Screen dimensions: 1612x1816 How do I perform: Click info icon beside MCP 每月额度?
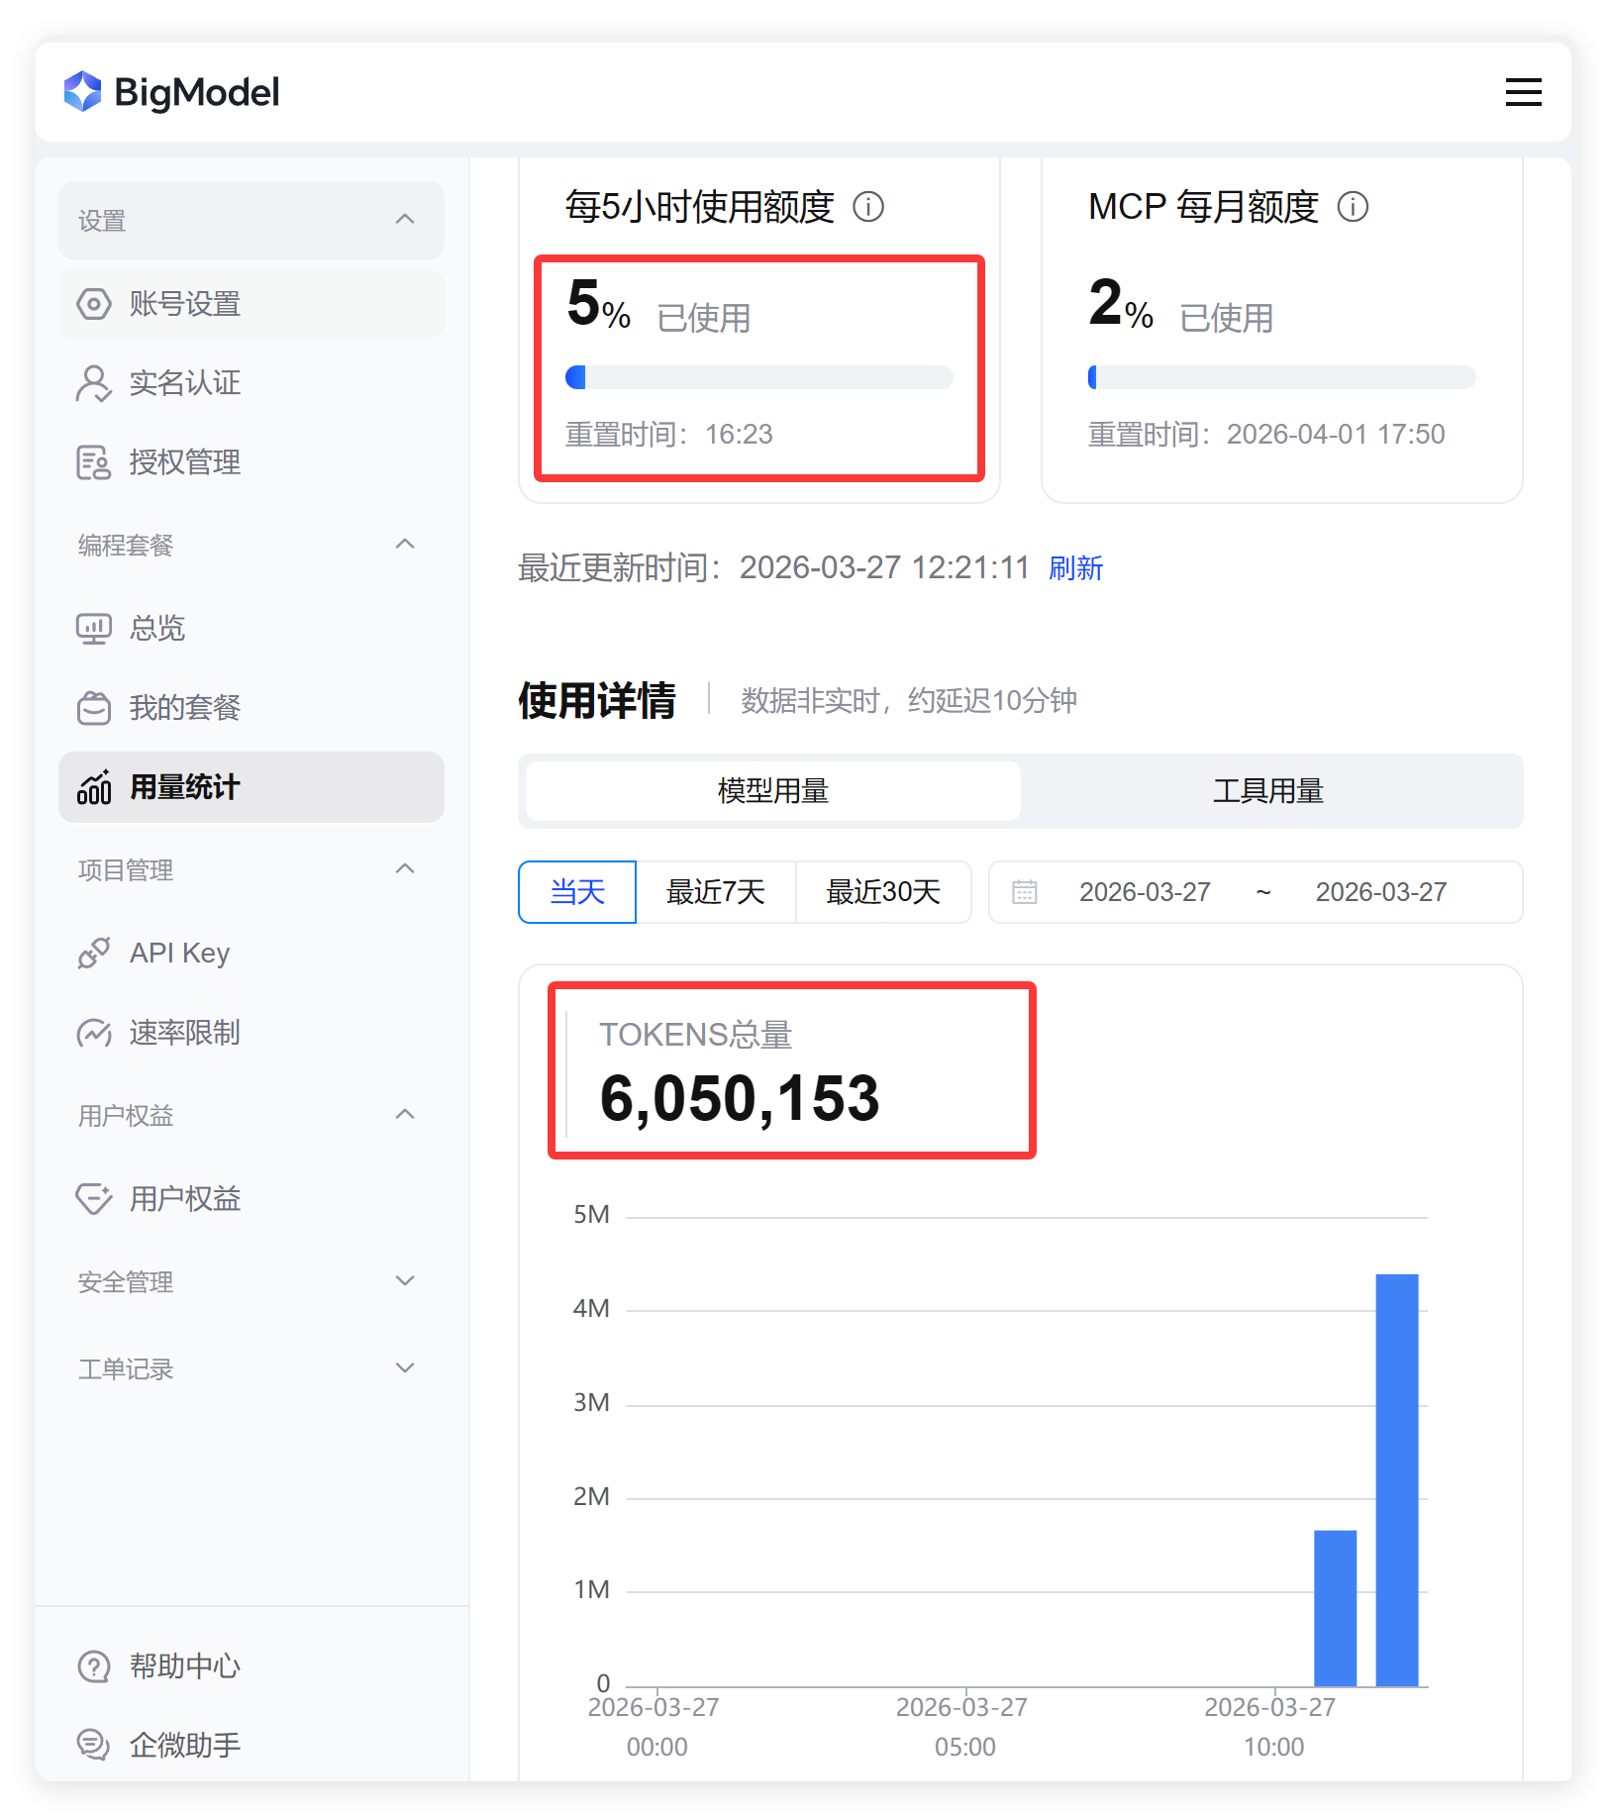1353,207
